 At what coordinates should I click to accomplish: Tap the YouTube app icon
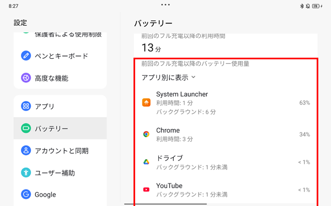[x=146, y=190]
